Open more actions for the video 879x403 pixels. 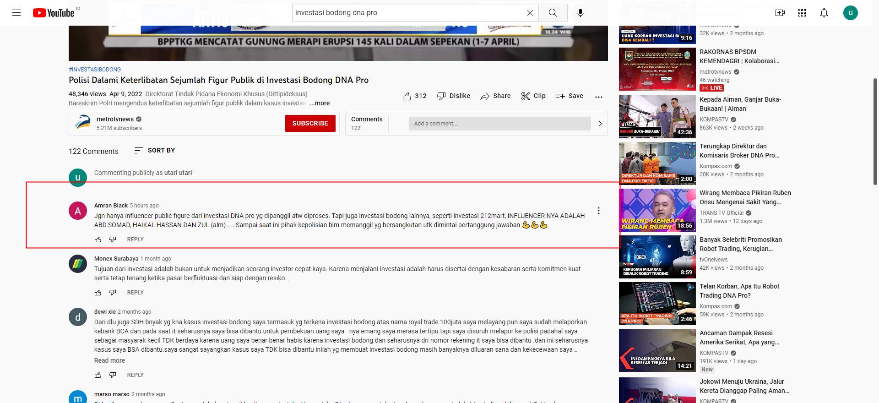click(599, 97)
